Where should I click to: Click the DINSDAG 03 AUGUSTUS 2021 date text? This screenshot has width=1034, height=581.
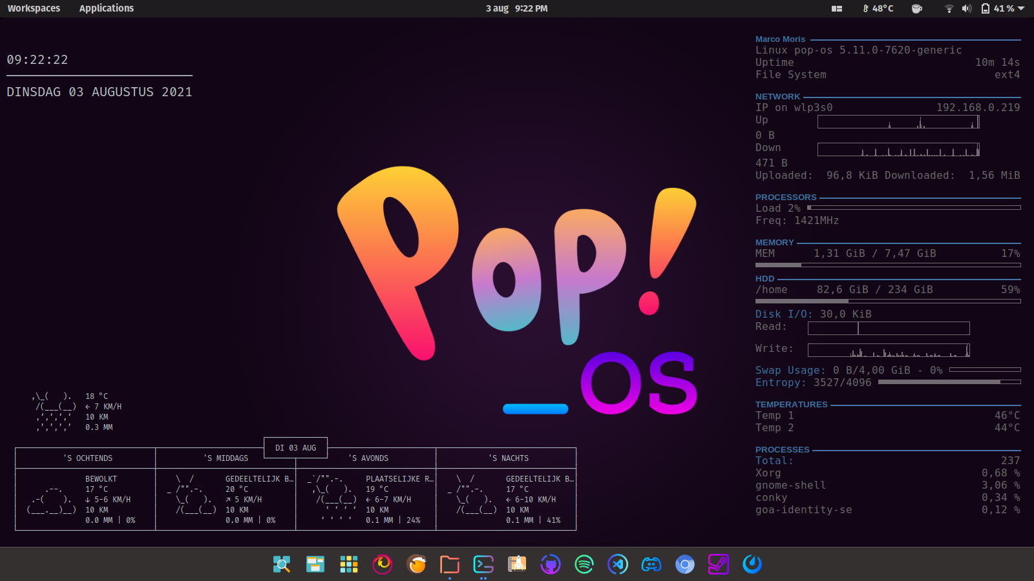tap(100, 92)
